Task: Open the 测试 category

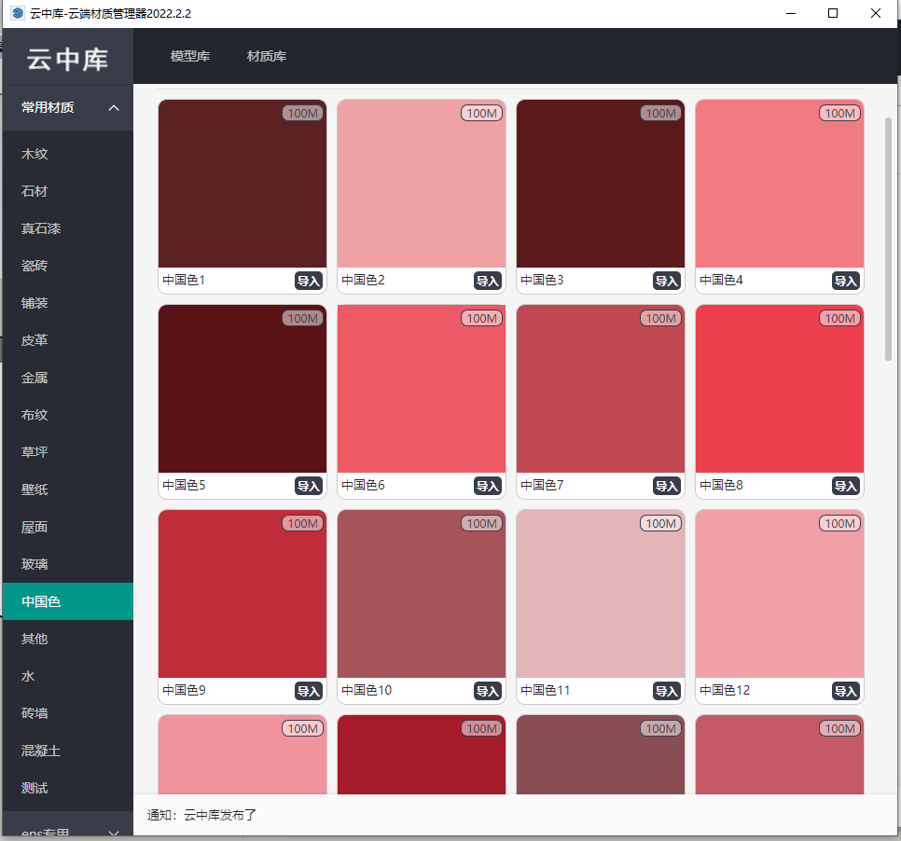Action: 68,788
